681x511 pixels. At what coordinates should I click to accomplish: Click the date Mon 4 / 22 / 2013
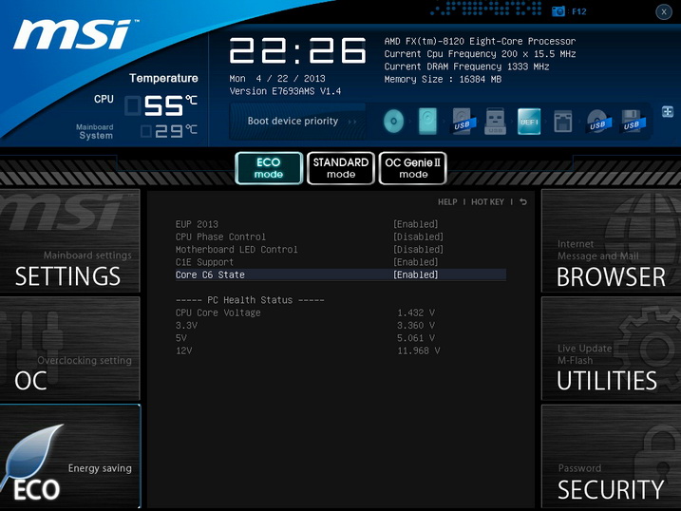click(277, 79)
